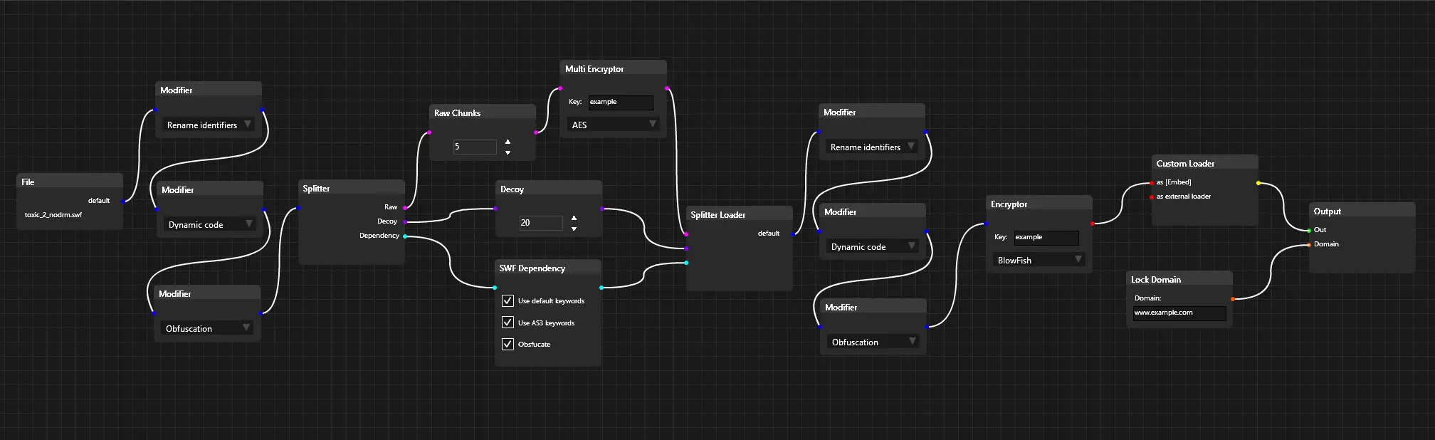Select the File node title bar
The image size is (1435, 440).
point(70,182)
